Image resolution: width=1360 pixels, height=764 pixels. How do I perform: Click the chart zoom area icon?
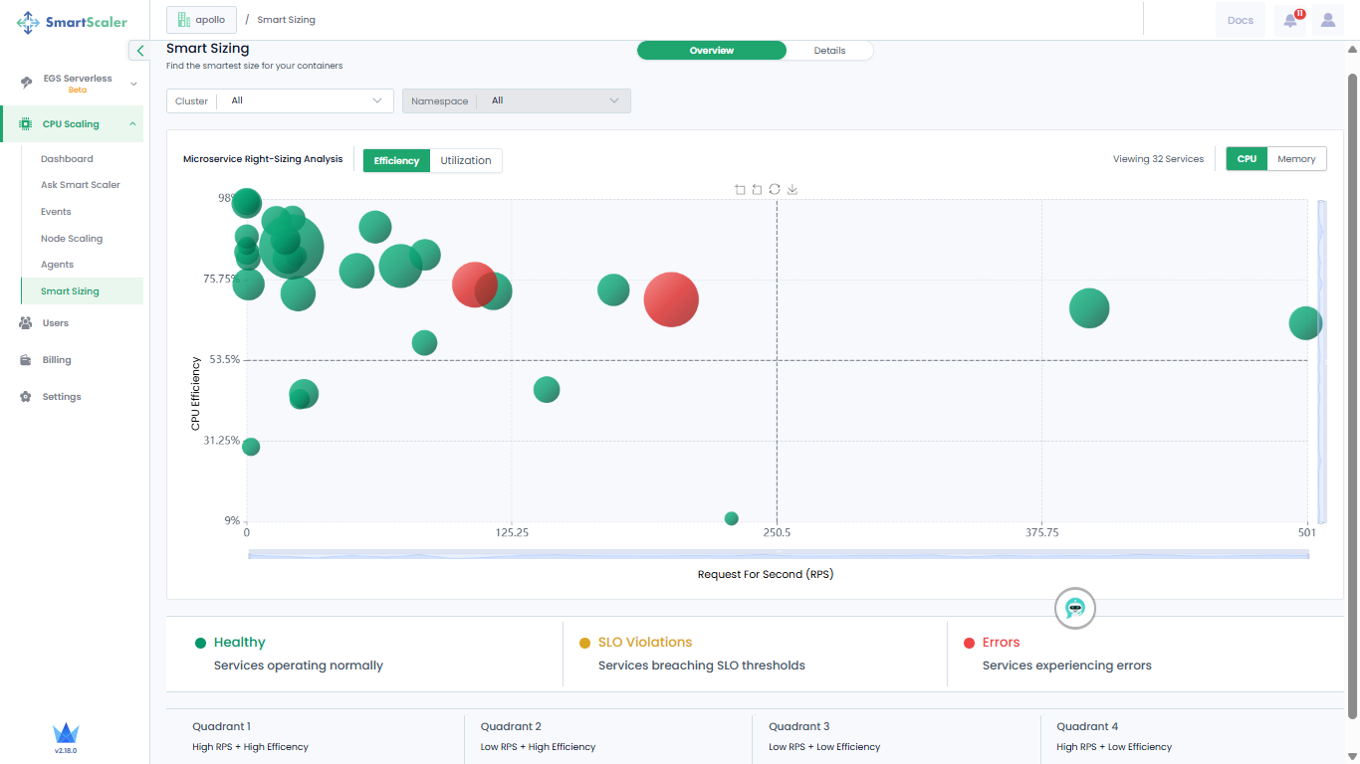[x=740, y=189]
